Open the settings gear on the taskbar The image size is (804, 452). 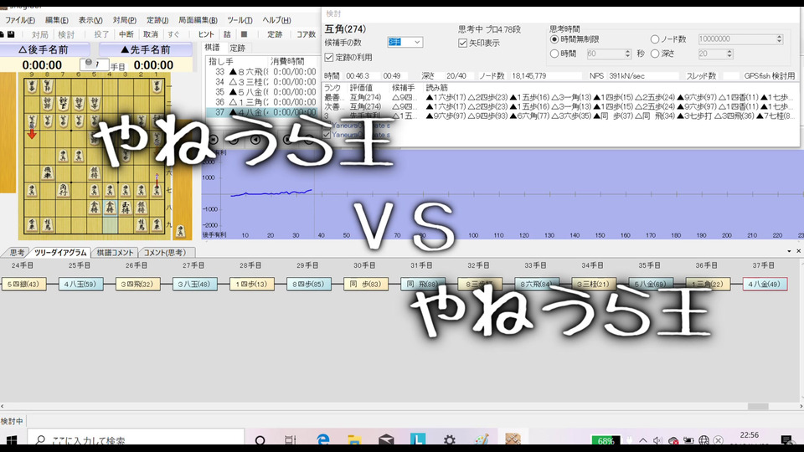pos(449,439)
